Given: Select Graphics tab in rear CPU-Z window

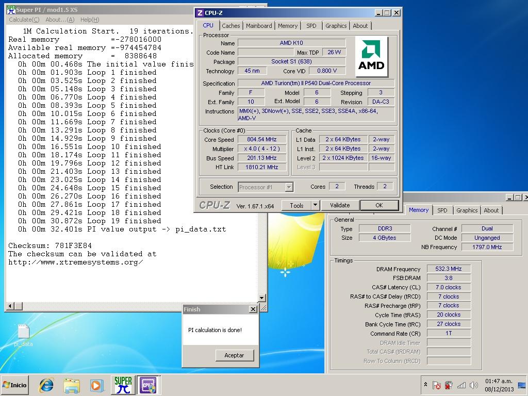Looking at the screenshot, I should click(467, 210).
